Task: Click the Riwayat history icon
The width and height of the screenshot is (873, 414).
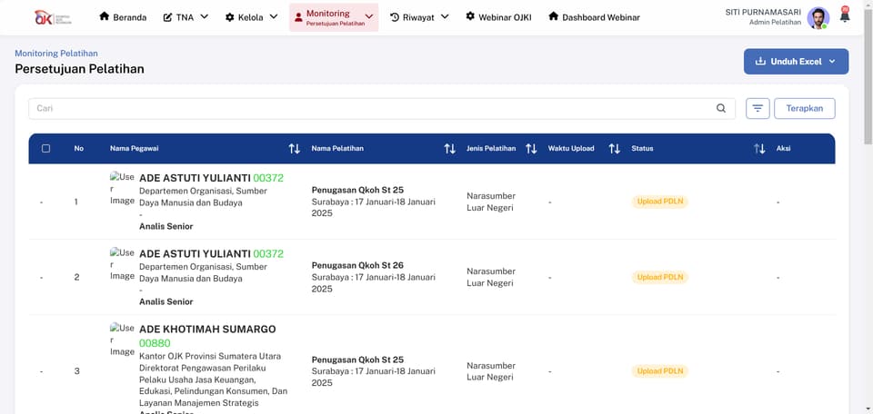Action: [395, 17]
